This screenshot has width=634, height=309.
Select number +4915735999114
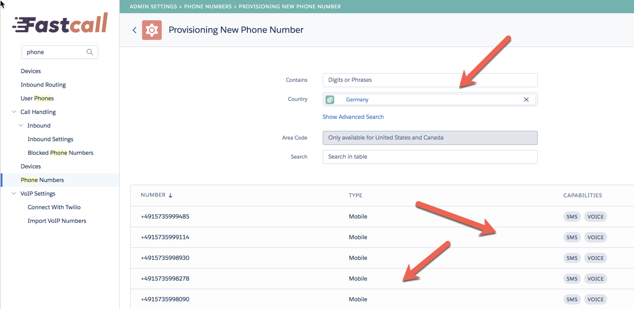tap(165, 237)
